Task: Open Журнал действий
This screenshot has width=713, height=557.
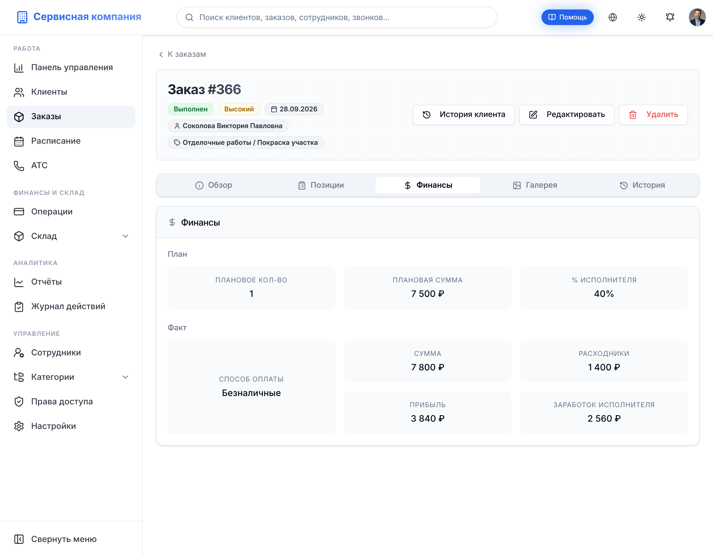Action: (71, 307)
